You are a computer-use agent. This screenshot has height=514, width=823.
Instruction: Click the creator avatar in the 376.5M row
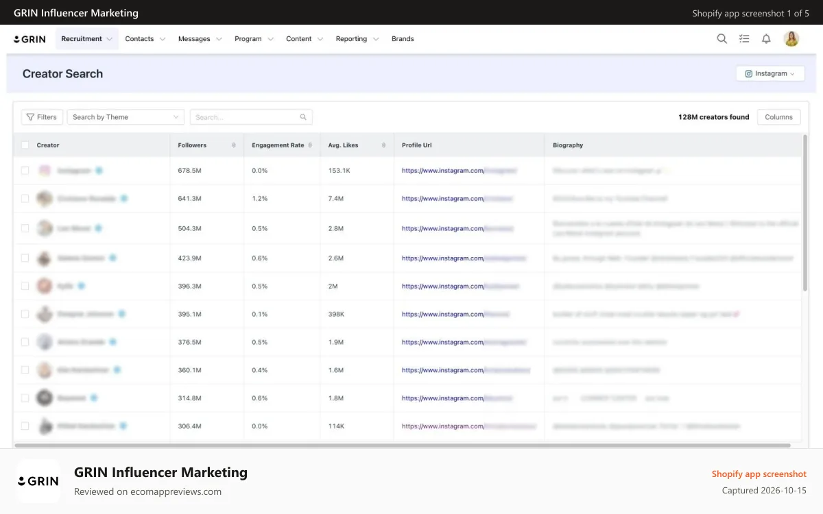pos(45,342)
